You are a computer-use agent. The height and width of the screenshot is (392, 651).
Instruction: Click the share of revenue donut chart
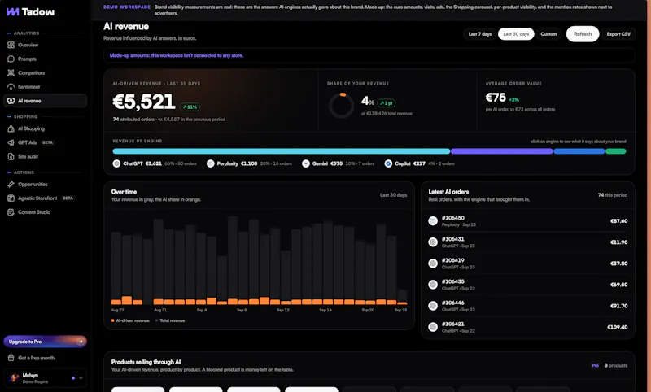coord(341,106)
